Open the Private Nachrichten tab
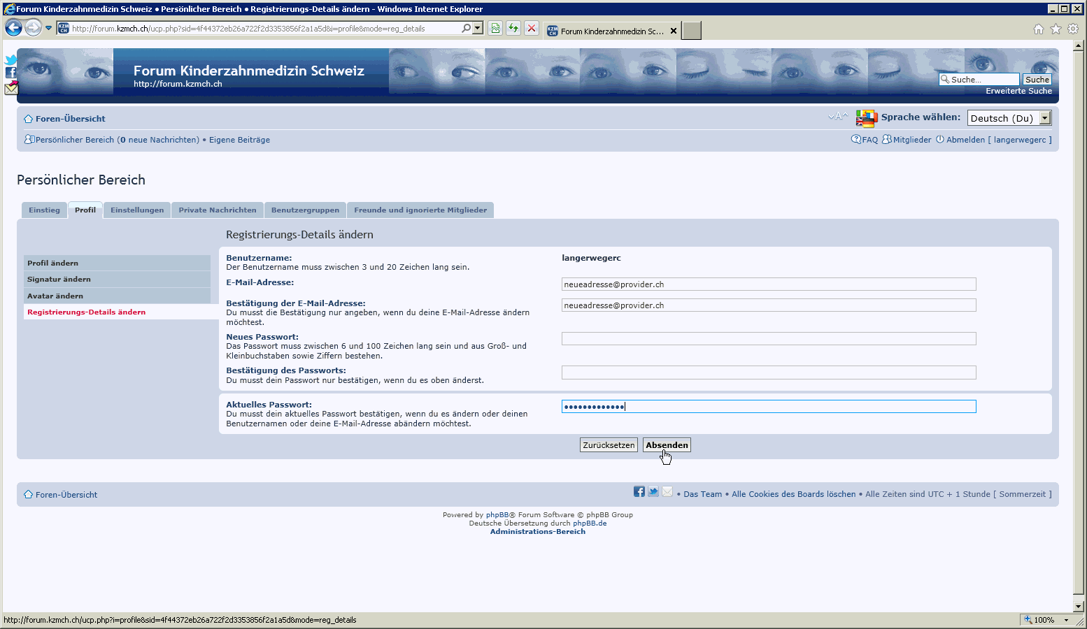This screenshot has height=629, width=1087. pos(217,210)
